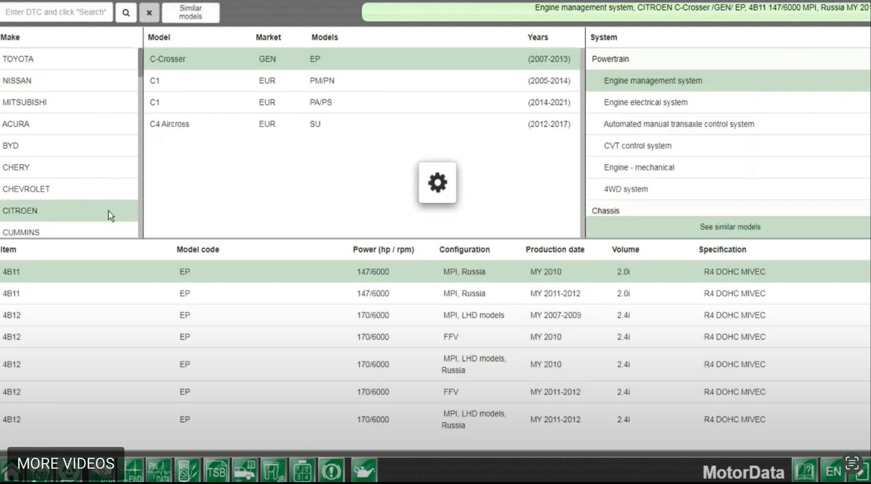Select 4B12 MPI LHD Russia MY 2010 row
871x484 pixels.
435,365
